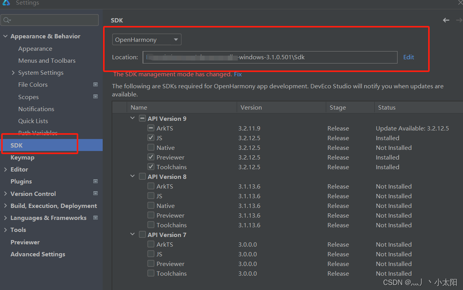The image size is (463, 290).
Task: Open the OpenHarmony SDK type dropdown
Action: (147, 39)
